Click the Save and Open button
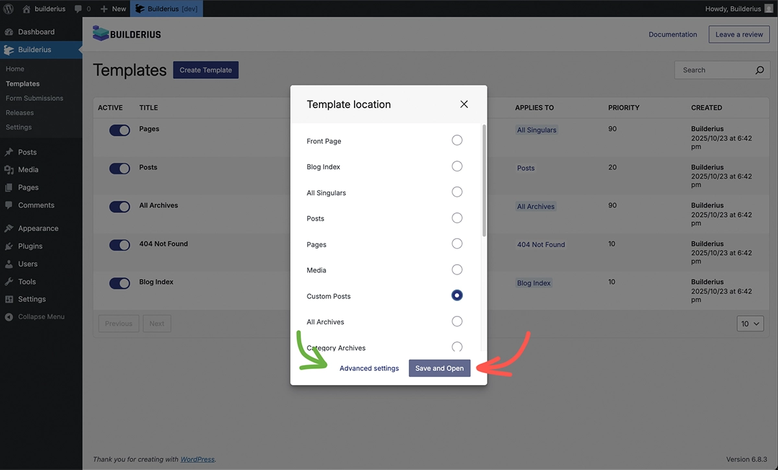Screen dimensions: 778x470 pyautogui.click(x=440, y=368)
